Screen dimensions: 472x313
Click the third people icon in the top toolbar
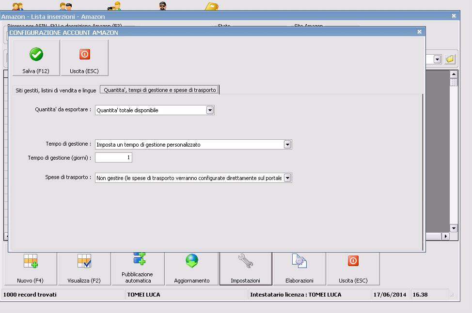[114, 6]
